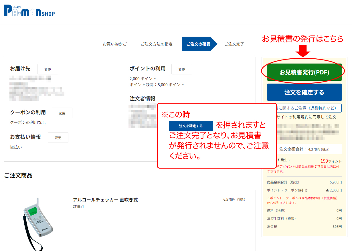Issue the quote with green お見積書発行(PDF) button
352x251 pixels.
[304, 72]
